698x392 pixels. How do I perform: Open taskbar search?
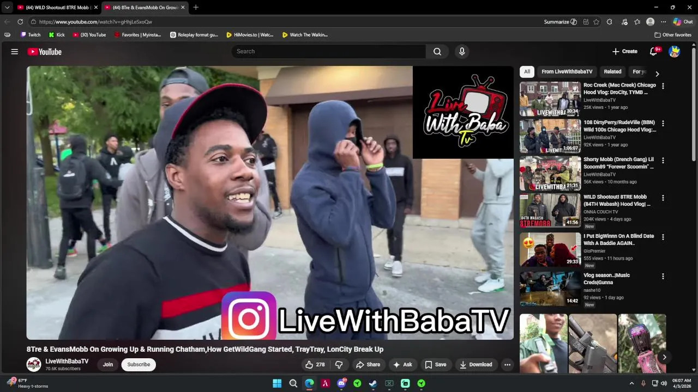293,383
